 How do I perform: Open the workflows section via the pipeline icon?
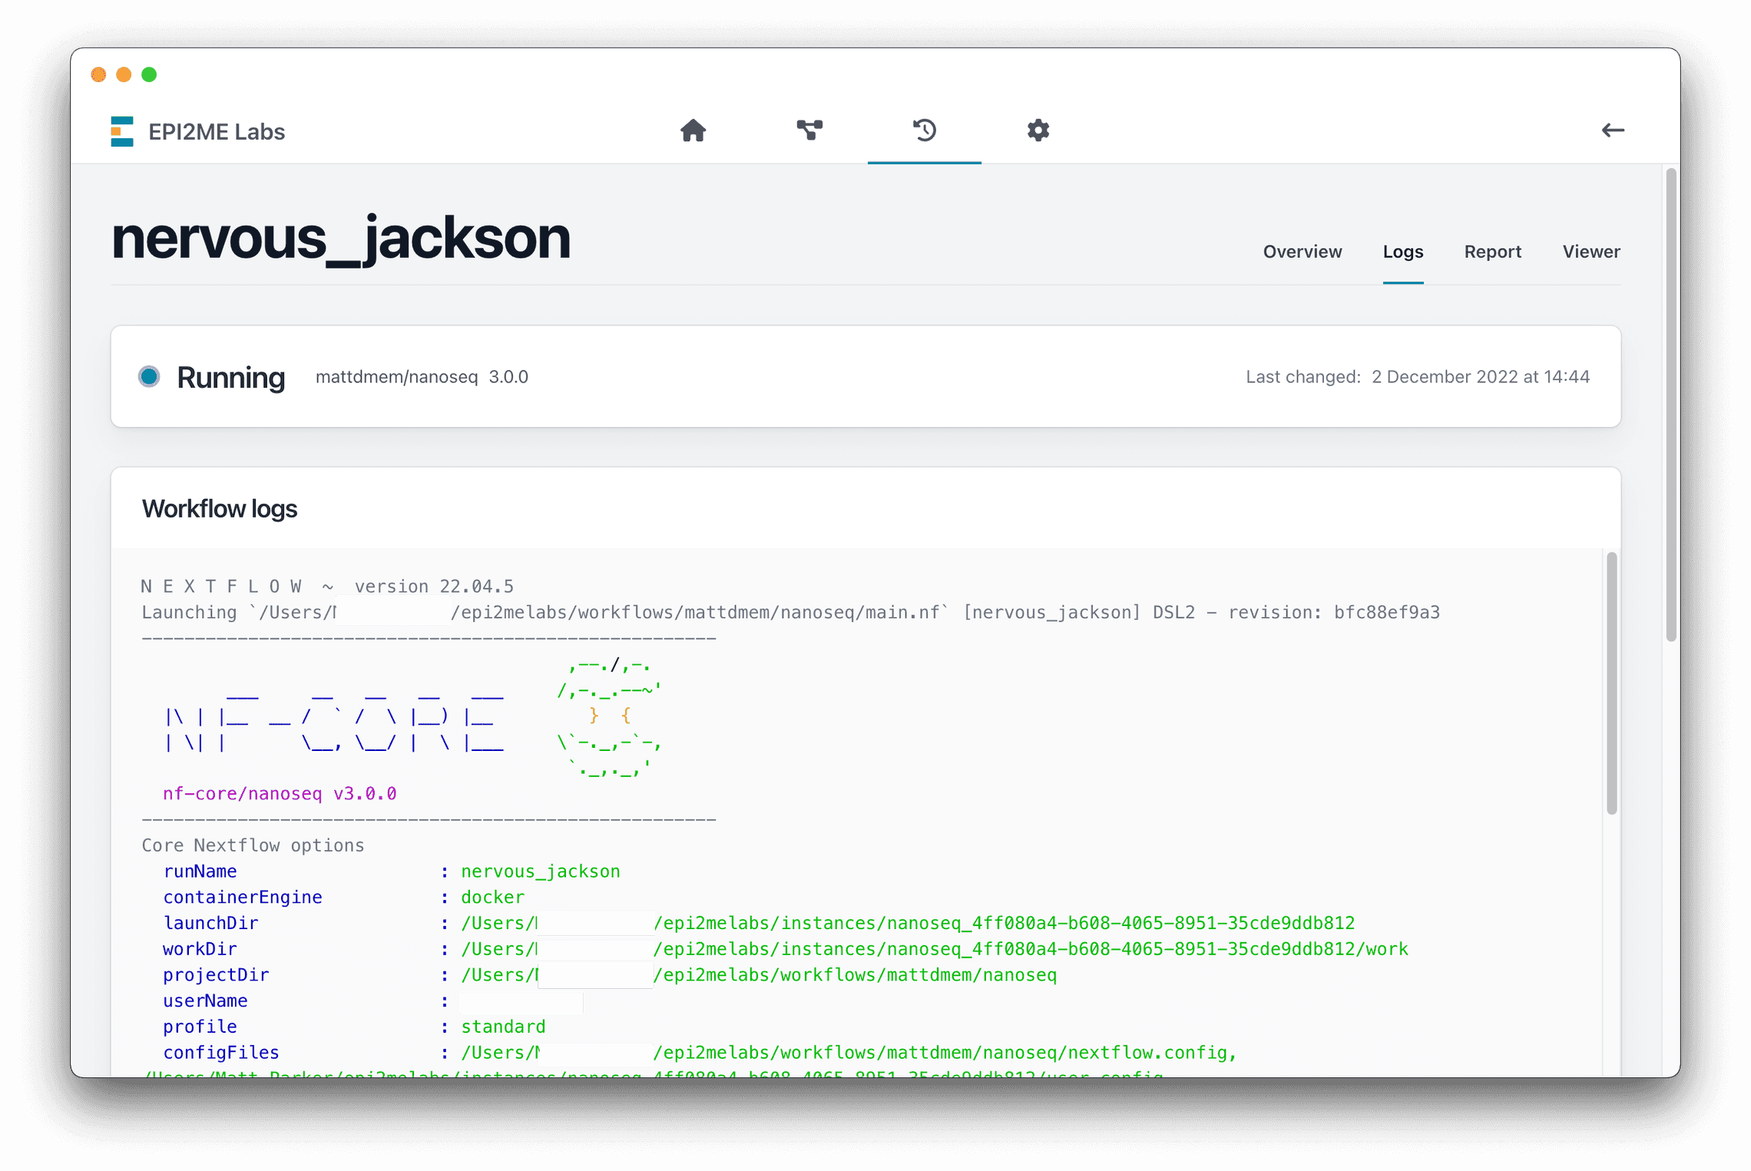(x=809, y=131)
